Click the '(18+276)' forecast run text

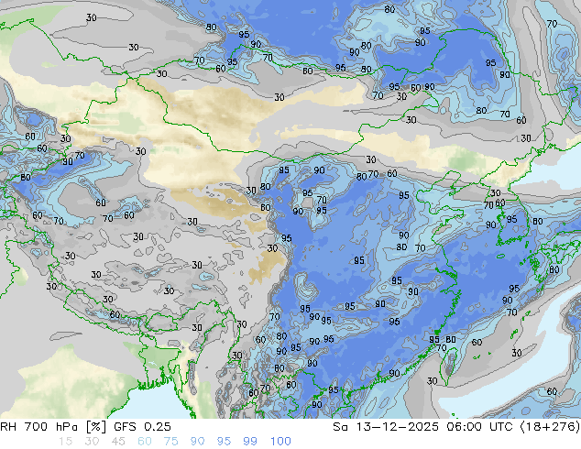pos(550,427)
